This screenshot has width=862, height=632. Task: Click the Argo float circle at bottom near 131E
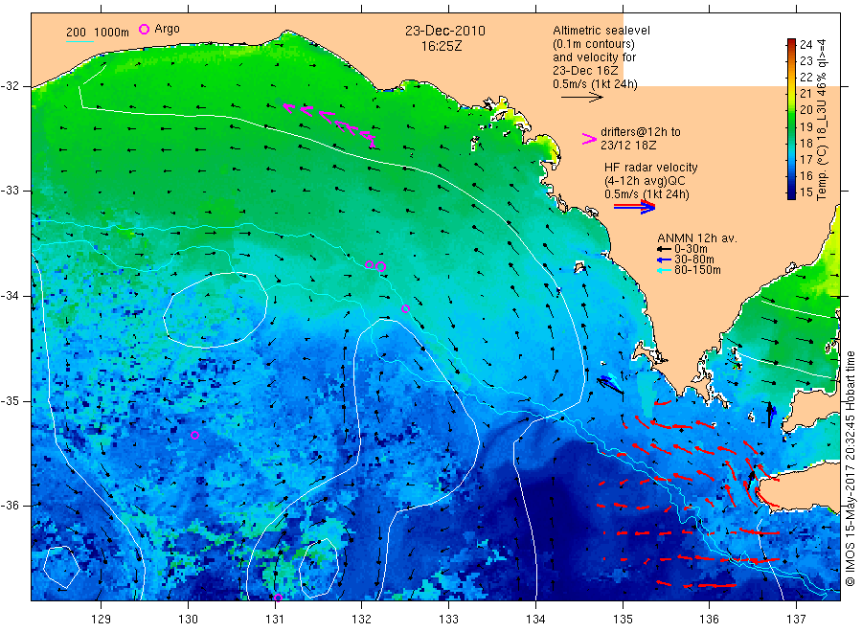[278, 598]
